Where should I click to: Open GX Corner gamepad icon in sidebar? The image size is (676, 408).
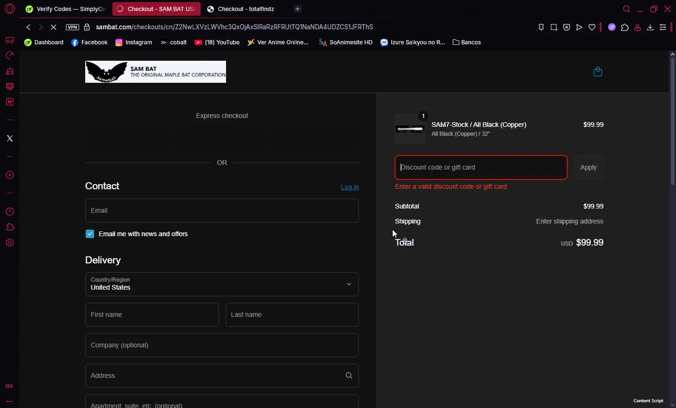[x=9, y=40]
